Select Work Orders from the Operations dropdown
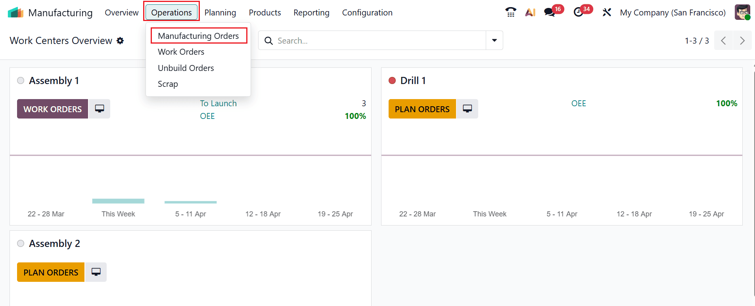 181,52
